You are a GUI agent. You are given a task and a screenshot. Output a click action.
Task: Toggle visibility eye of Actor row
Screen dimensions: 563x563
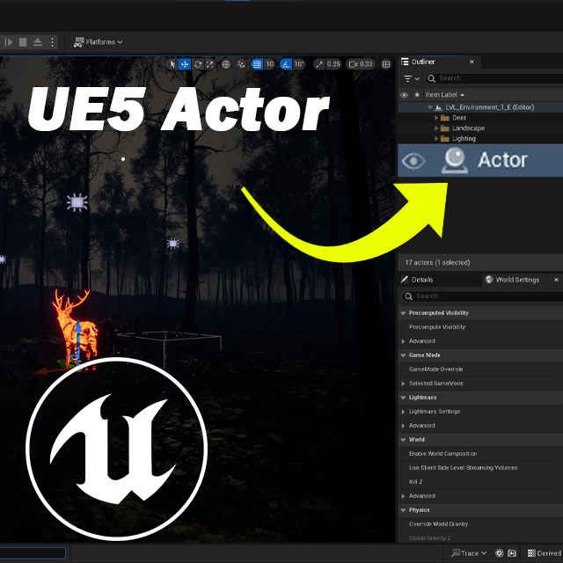pyautogui.click(x=413, y=160)
